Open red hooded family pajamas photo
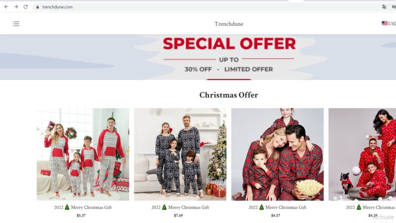396x223 pixels. (x=83, y=155)
